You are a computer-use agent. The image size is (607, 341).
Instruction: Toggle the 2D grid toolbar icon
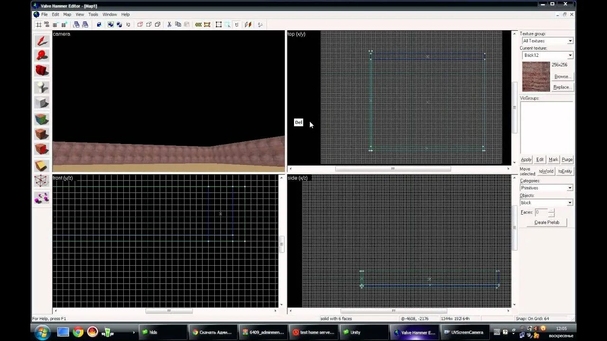[38, 25]
